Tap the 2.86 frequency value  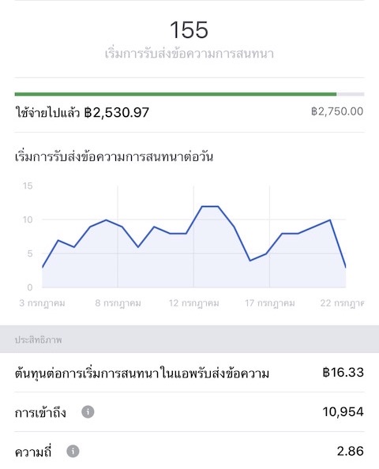pos(351,451)
